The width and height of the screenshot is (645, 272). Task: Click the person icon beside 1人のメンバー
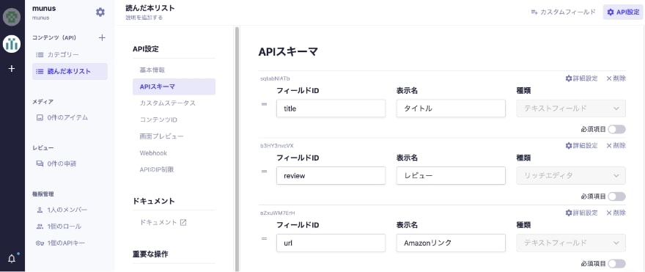pos(40,210)
